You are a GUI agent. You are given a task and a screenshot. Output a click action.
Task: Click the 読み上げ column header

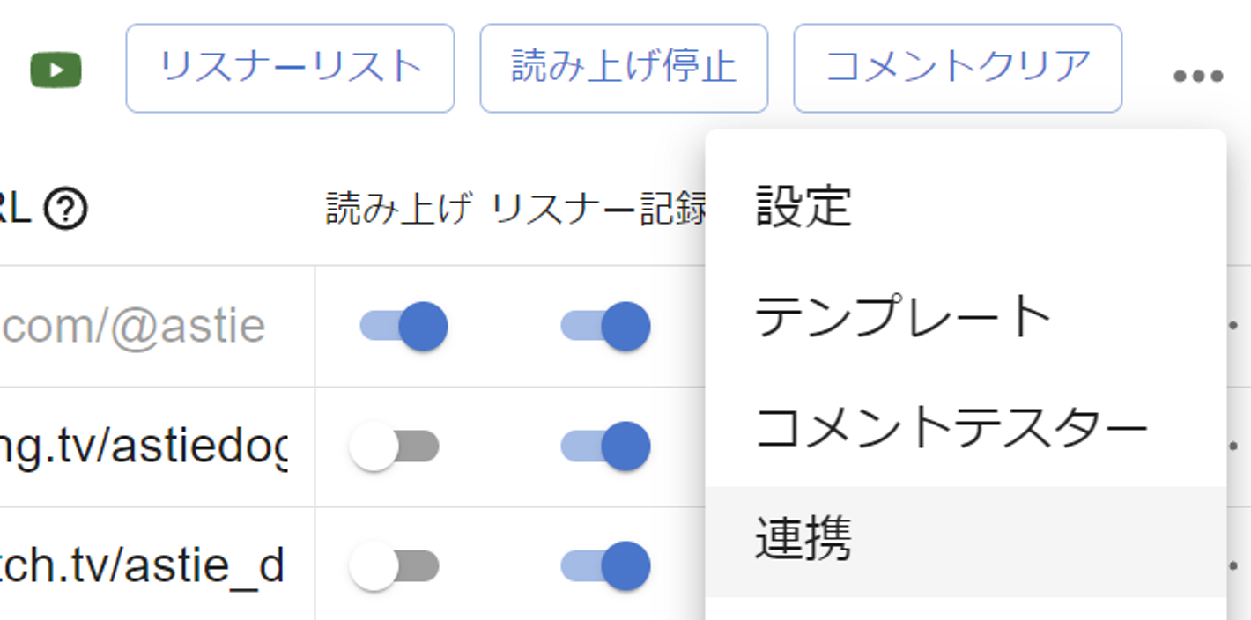(x=398, y=210)
